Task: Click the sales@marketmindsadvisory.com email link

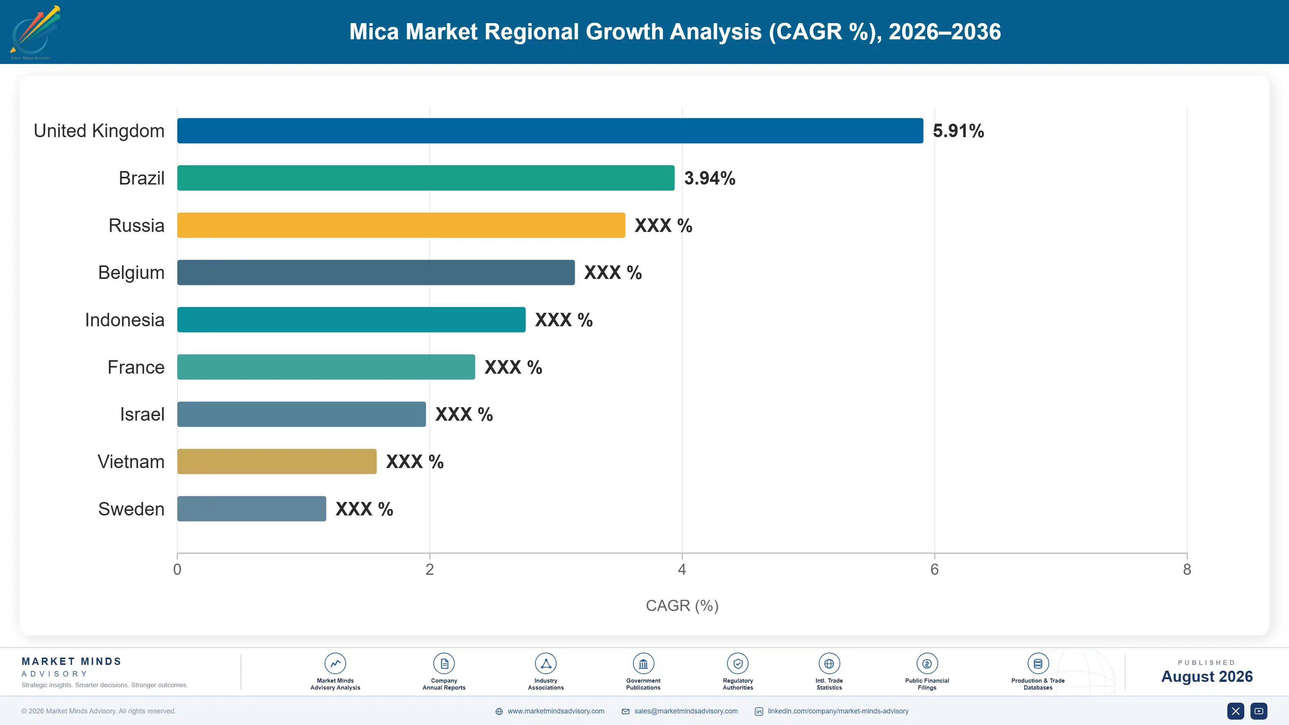Action: (686, 711)
